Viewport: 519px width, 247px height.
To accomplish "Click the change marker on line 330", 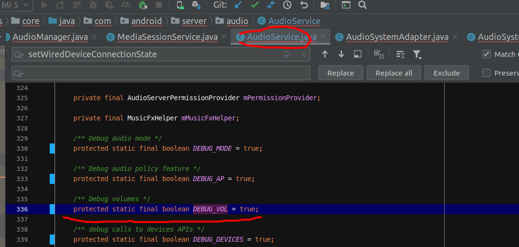I will tap(52, 149).
